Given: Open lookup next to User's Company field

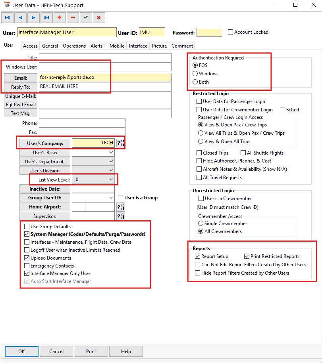Looking at the screenshot, I should click(x=120, y=143).
